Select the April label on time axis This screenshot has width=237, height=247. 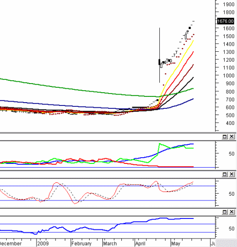click(140, 243)
